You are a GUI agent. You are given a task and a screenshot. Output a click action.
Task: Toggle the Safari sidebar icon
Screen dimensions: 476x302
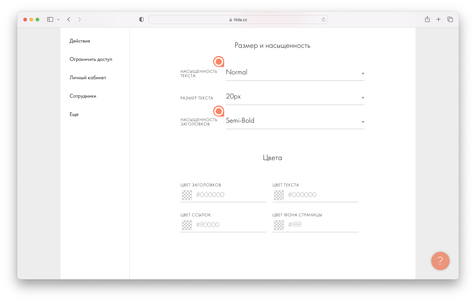pos(50,20)
